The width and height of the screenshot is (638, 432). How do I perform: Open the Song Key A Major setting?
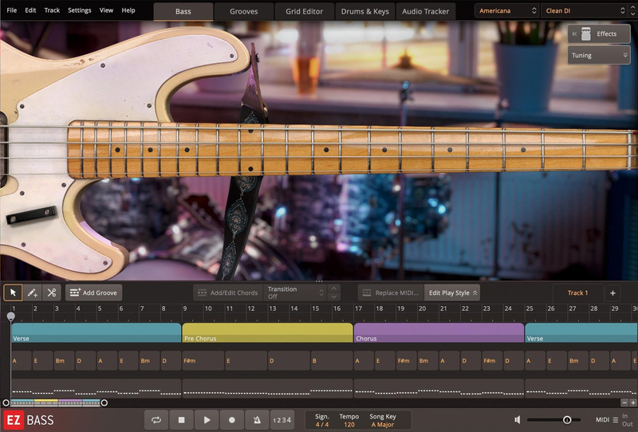click(x=383, y=420)
